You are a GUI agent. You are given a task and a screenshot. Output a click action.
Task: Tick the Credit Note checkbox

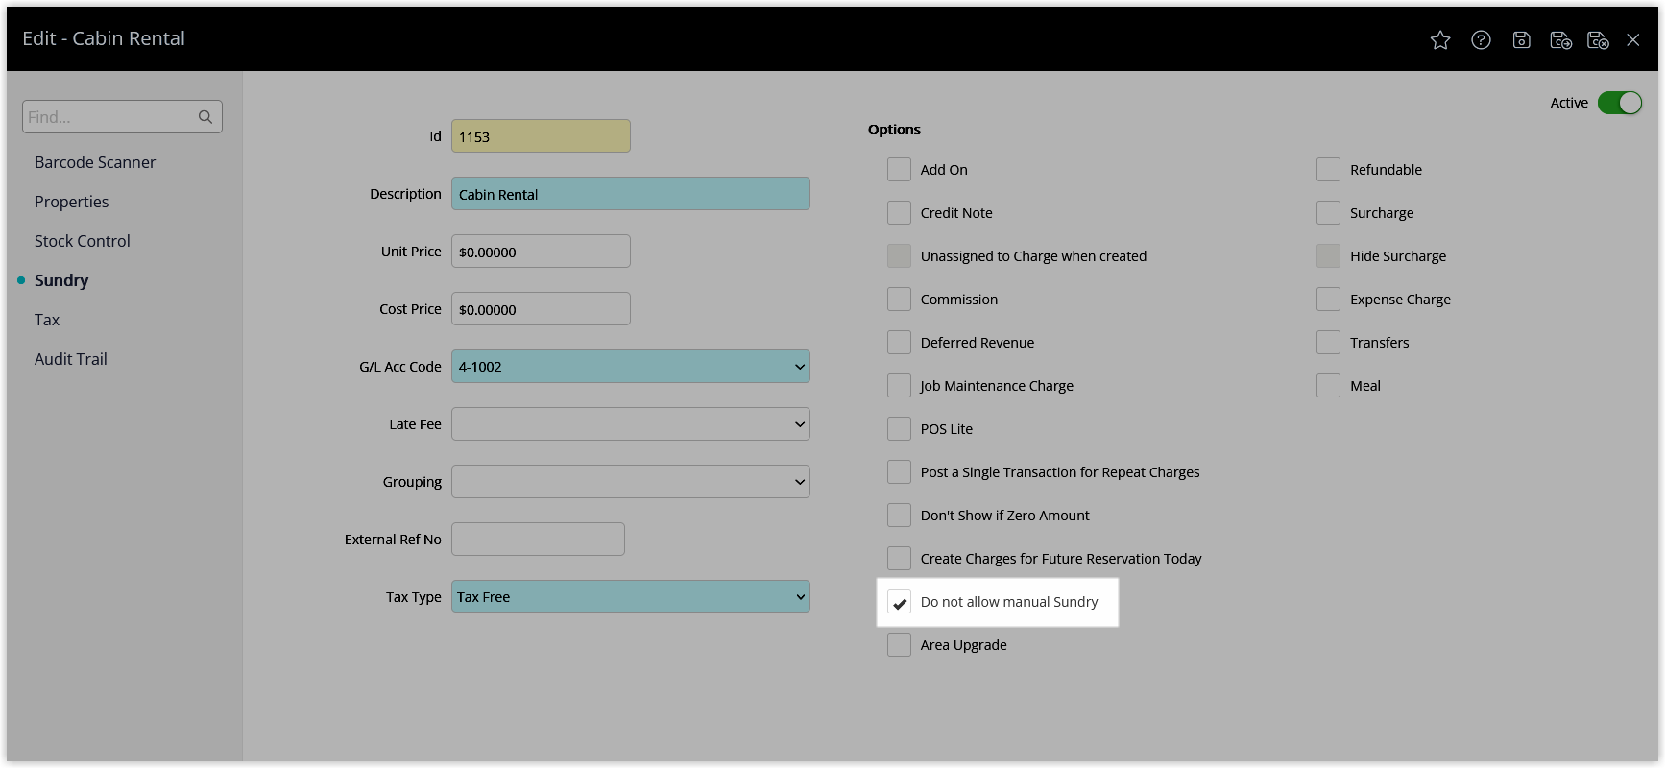point(899,213)
